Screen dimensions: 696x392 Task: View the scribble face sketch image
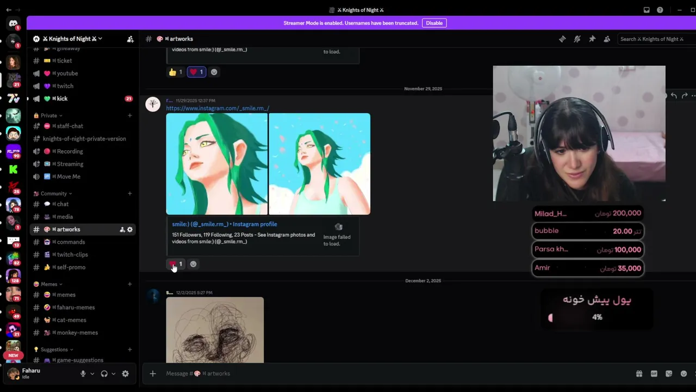(215, 330)
